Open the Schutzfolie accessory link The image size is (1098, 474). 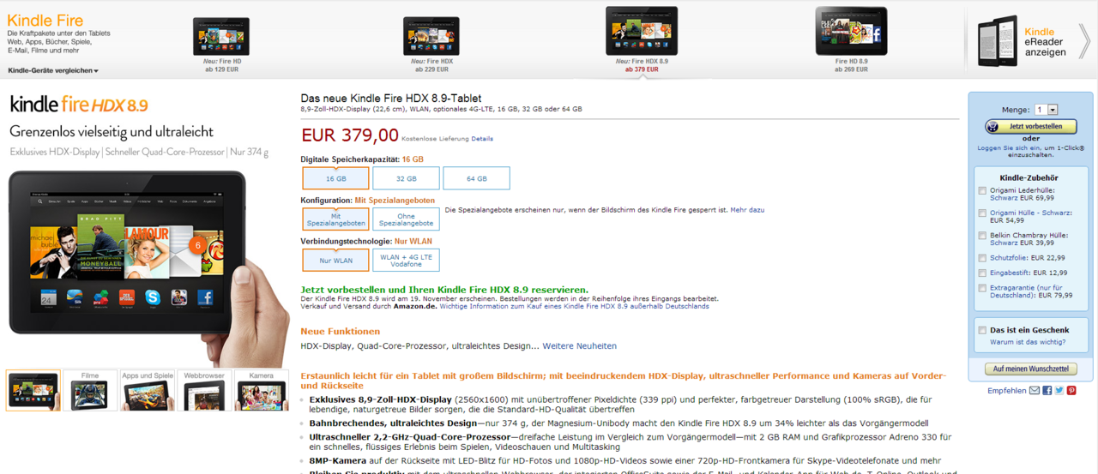[x=1009, y=258]
